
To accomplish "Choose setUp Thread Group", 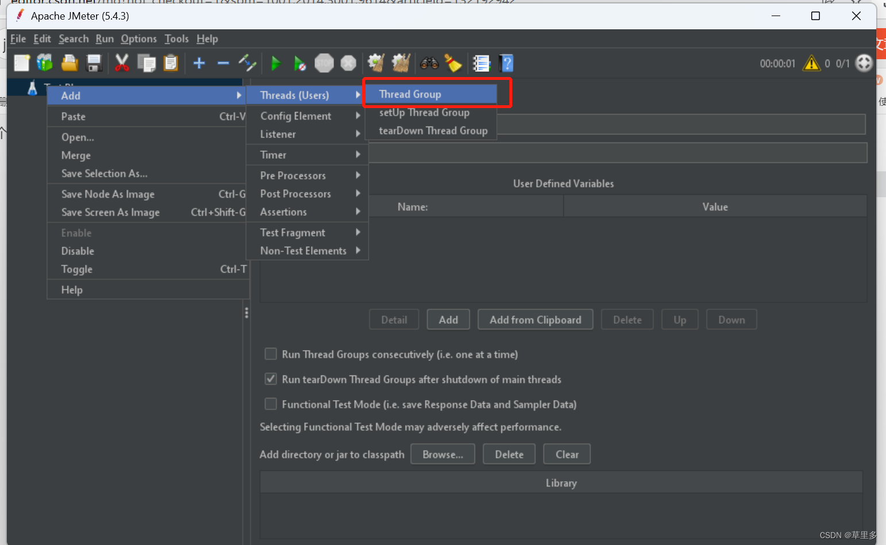I will pyautogui.click(x=431, y=113).
